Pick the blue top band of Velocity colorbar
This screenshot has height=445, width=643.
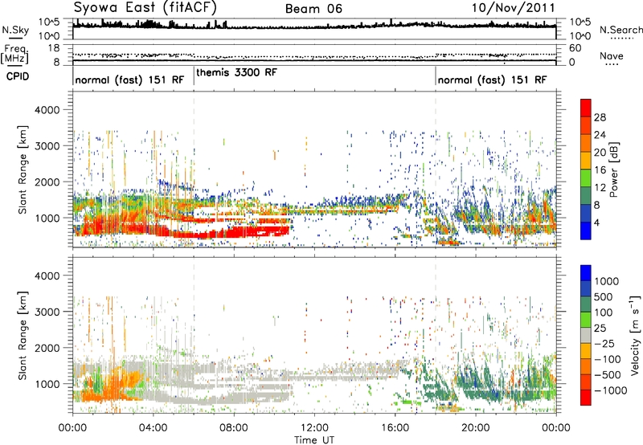point(586,273)
